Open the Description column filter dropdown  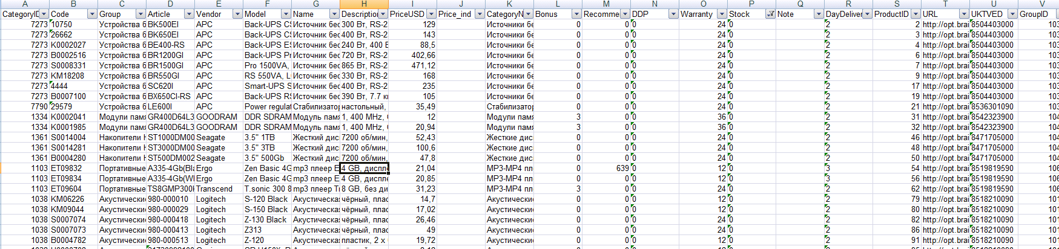(383, 14)
